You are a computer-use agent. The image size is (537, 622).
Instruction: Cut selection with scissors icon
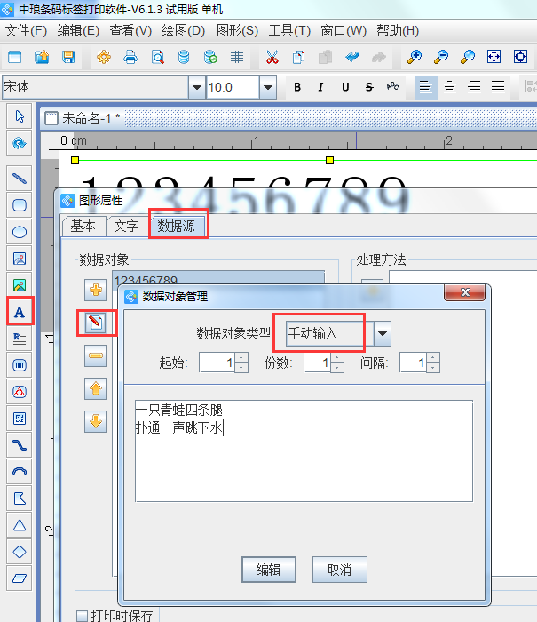(x=272, y=57)
